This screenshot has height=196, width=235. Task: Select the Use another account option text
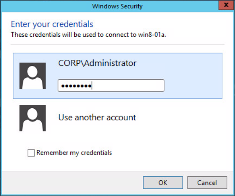(97, 118)
